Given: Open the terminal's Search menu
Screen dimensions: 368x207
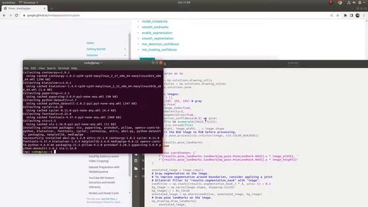Looking at the screenshot, I should click(51, 68).
